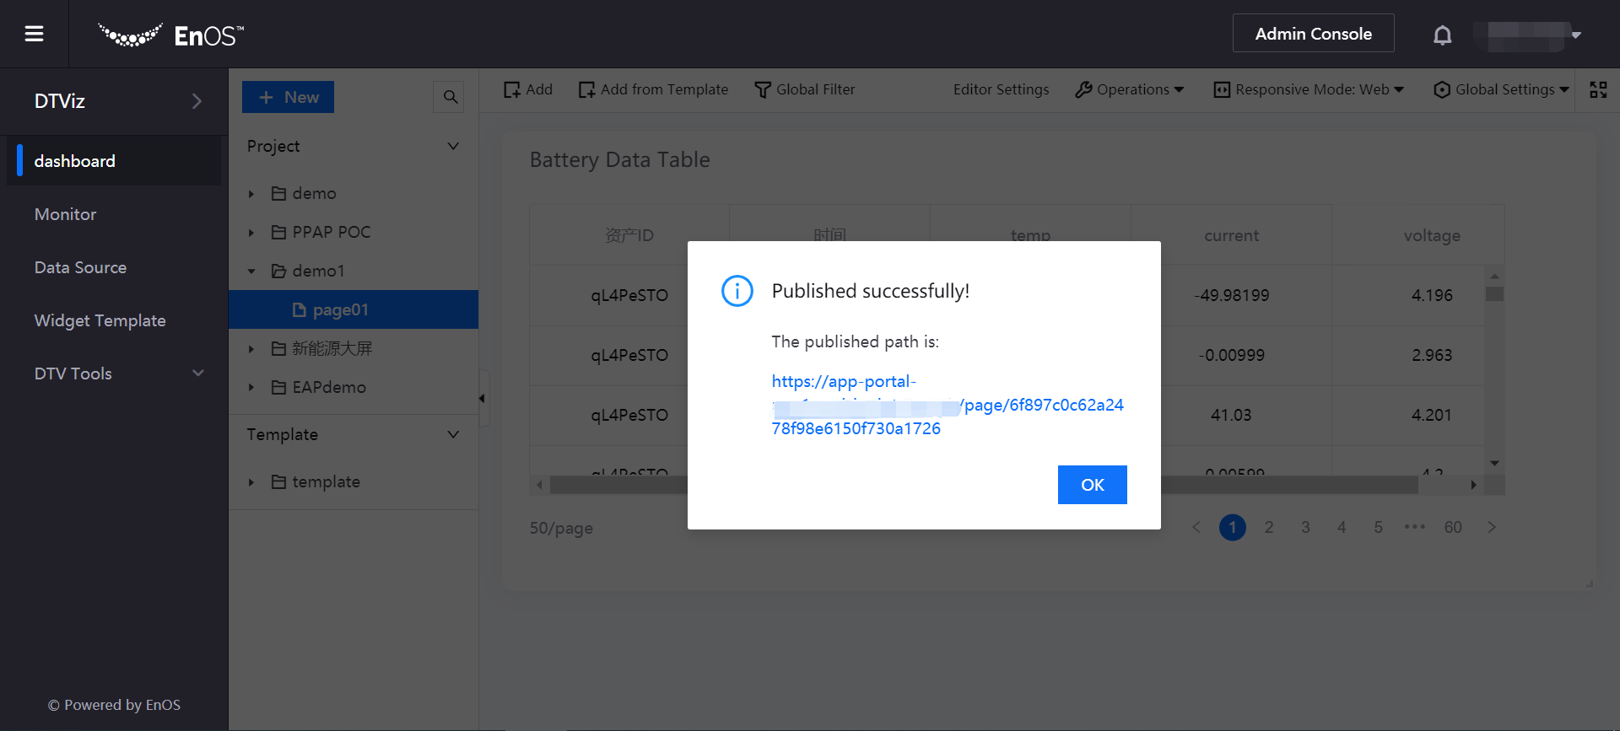Open Editor Settings
This screenshot has height=731, width=1620.
(1001, 89)
